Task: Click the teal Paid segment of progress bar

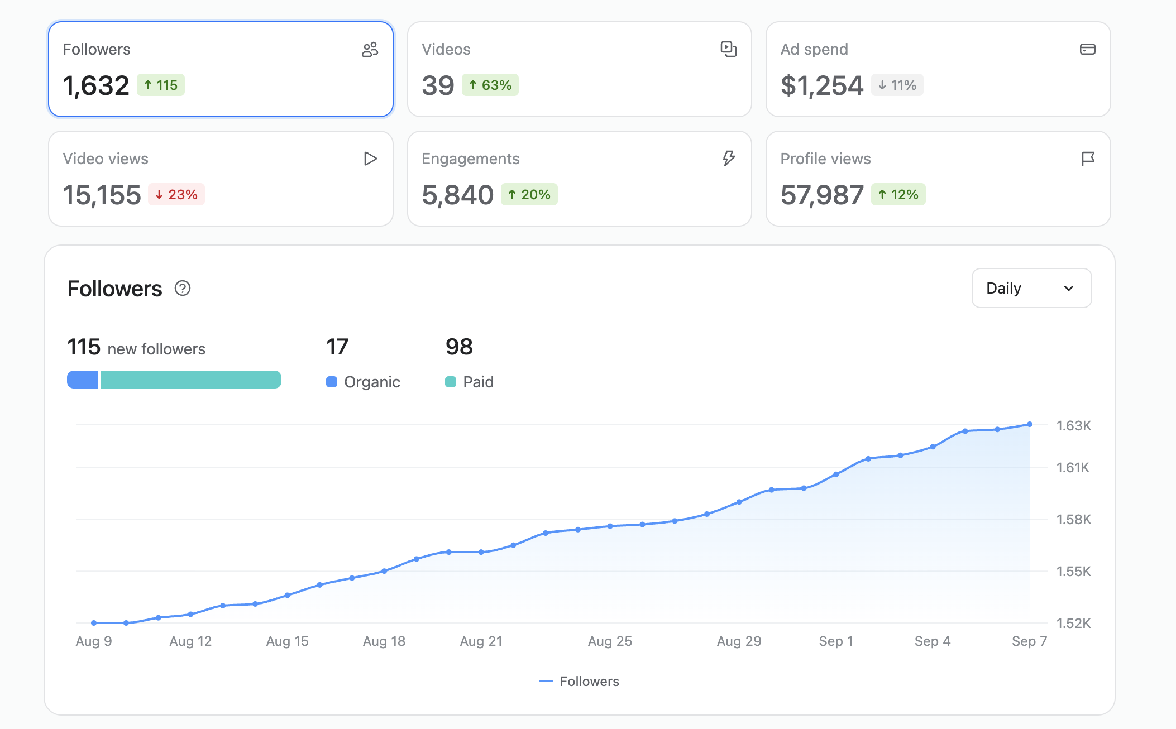Action: [x=190, y=380]
